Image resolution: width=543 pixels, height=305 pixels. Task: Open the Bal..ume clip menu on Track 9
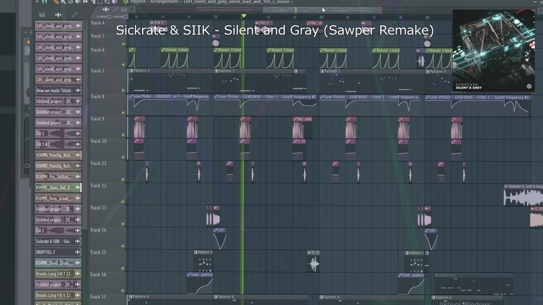coord(296,119)
